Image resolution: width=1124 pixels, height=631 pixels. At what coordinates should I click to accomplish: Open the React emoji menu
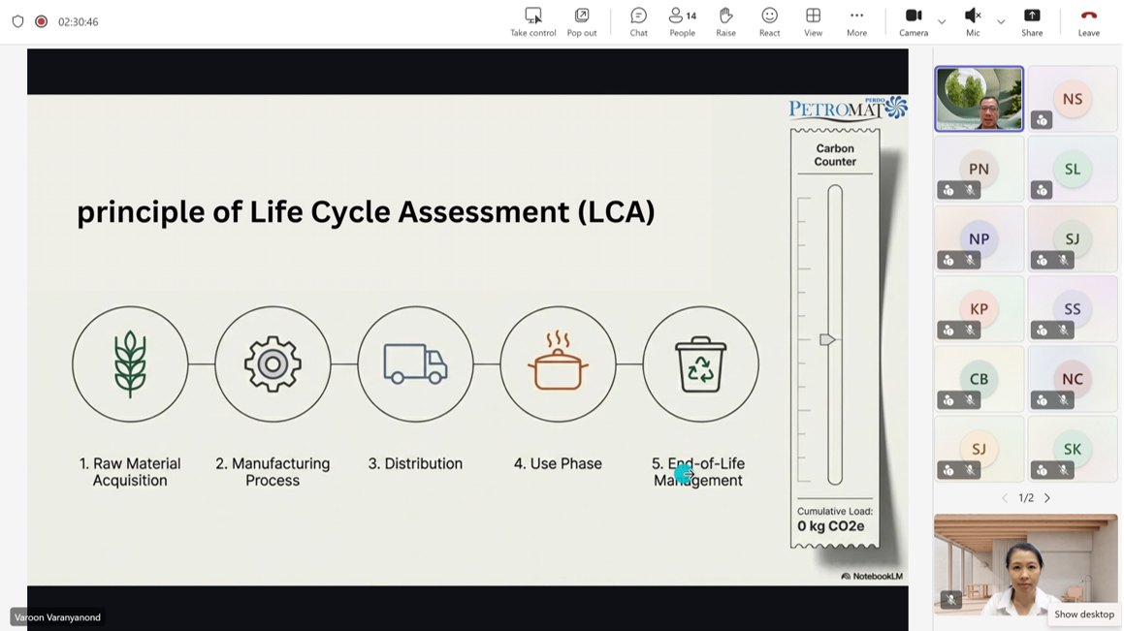coord(769,21)
